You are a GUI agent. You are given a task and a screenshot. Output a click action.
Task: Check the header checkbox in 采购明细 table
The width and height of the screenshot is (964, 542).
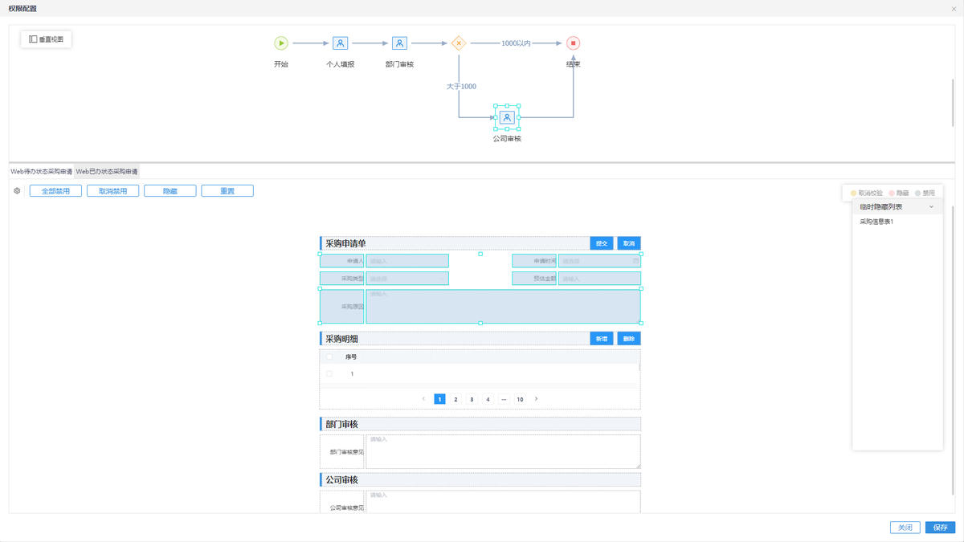(x=329, y=357)
